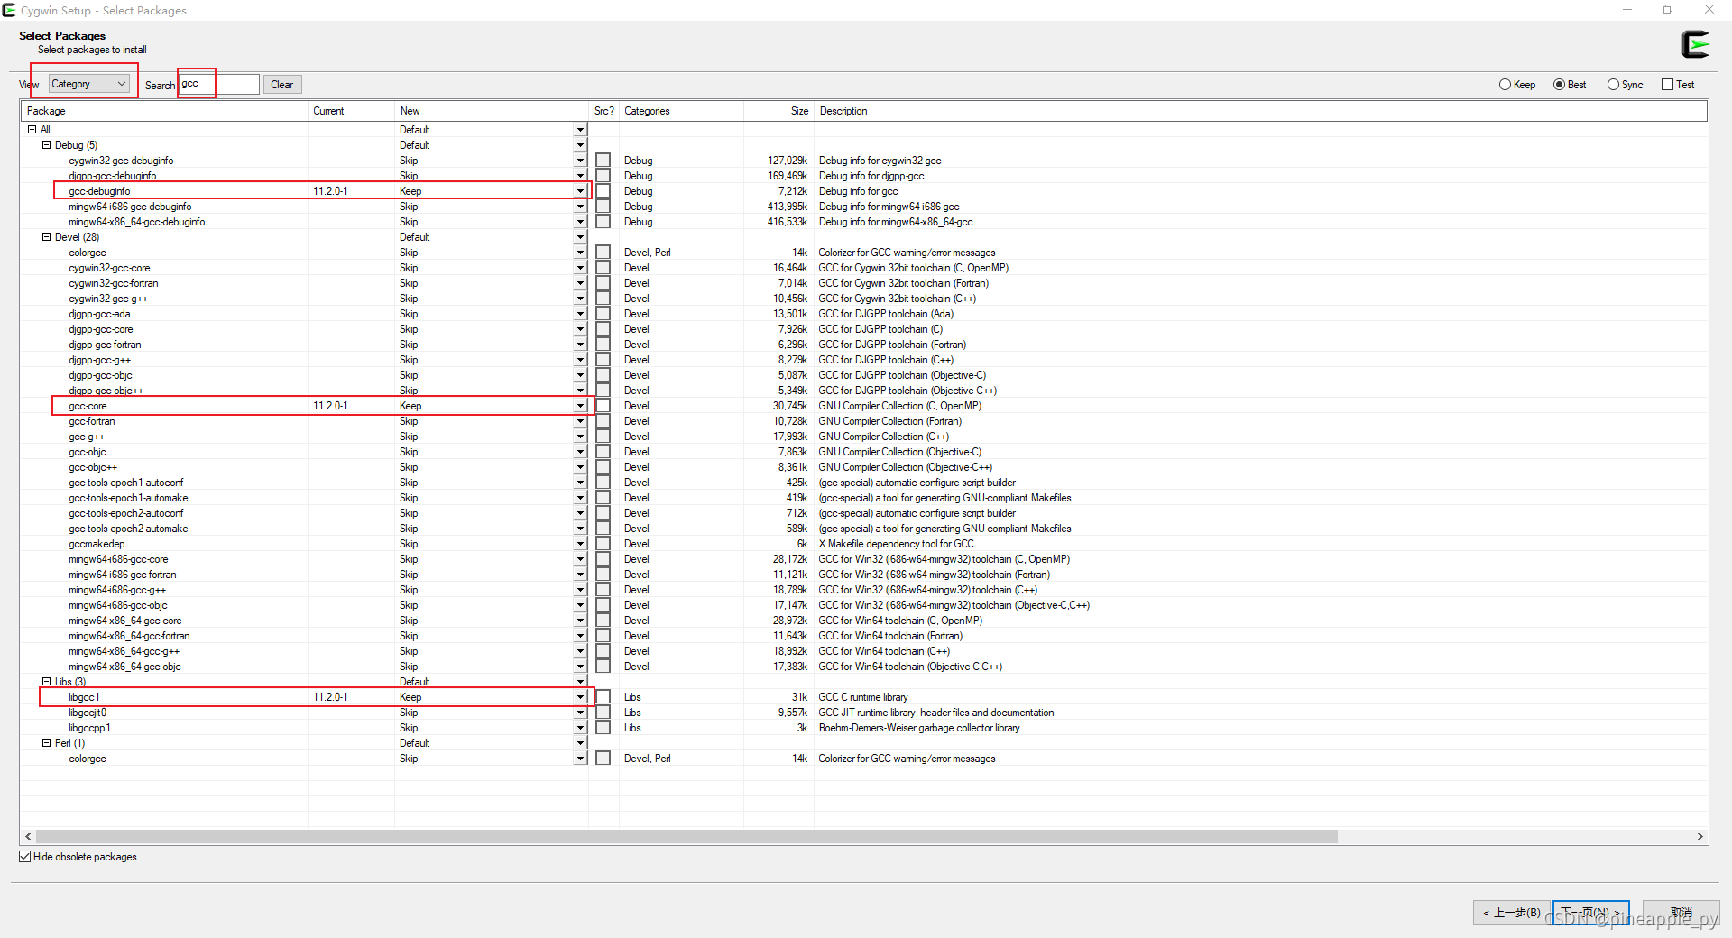Click the horizontal scrollbar thumb
This screenshot has width=1732, height=938.
[686, 837]
